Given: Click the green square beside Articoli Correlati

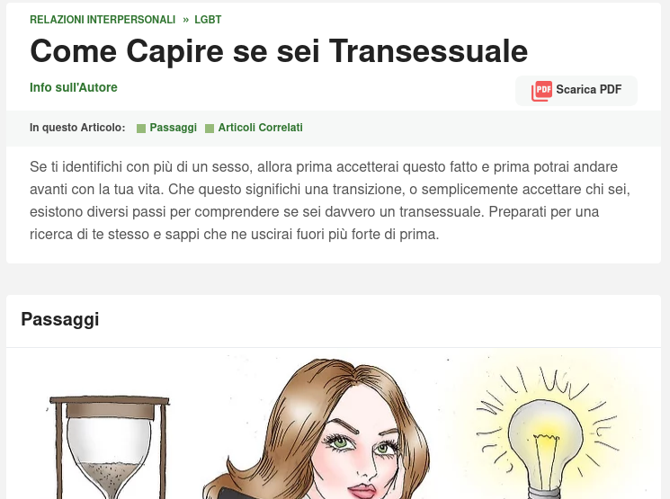Looking at the screenshot, I should 210,129.
